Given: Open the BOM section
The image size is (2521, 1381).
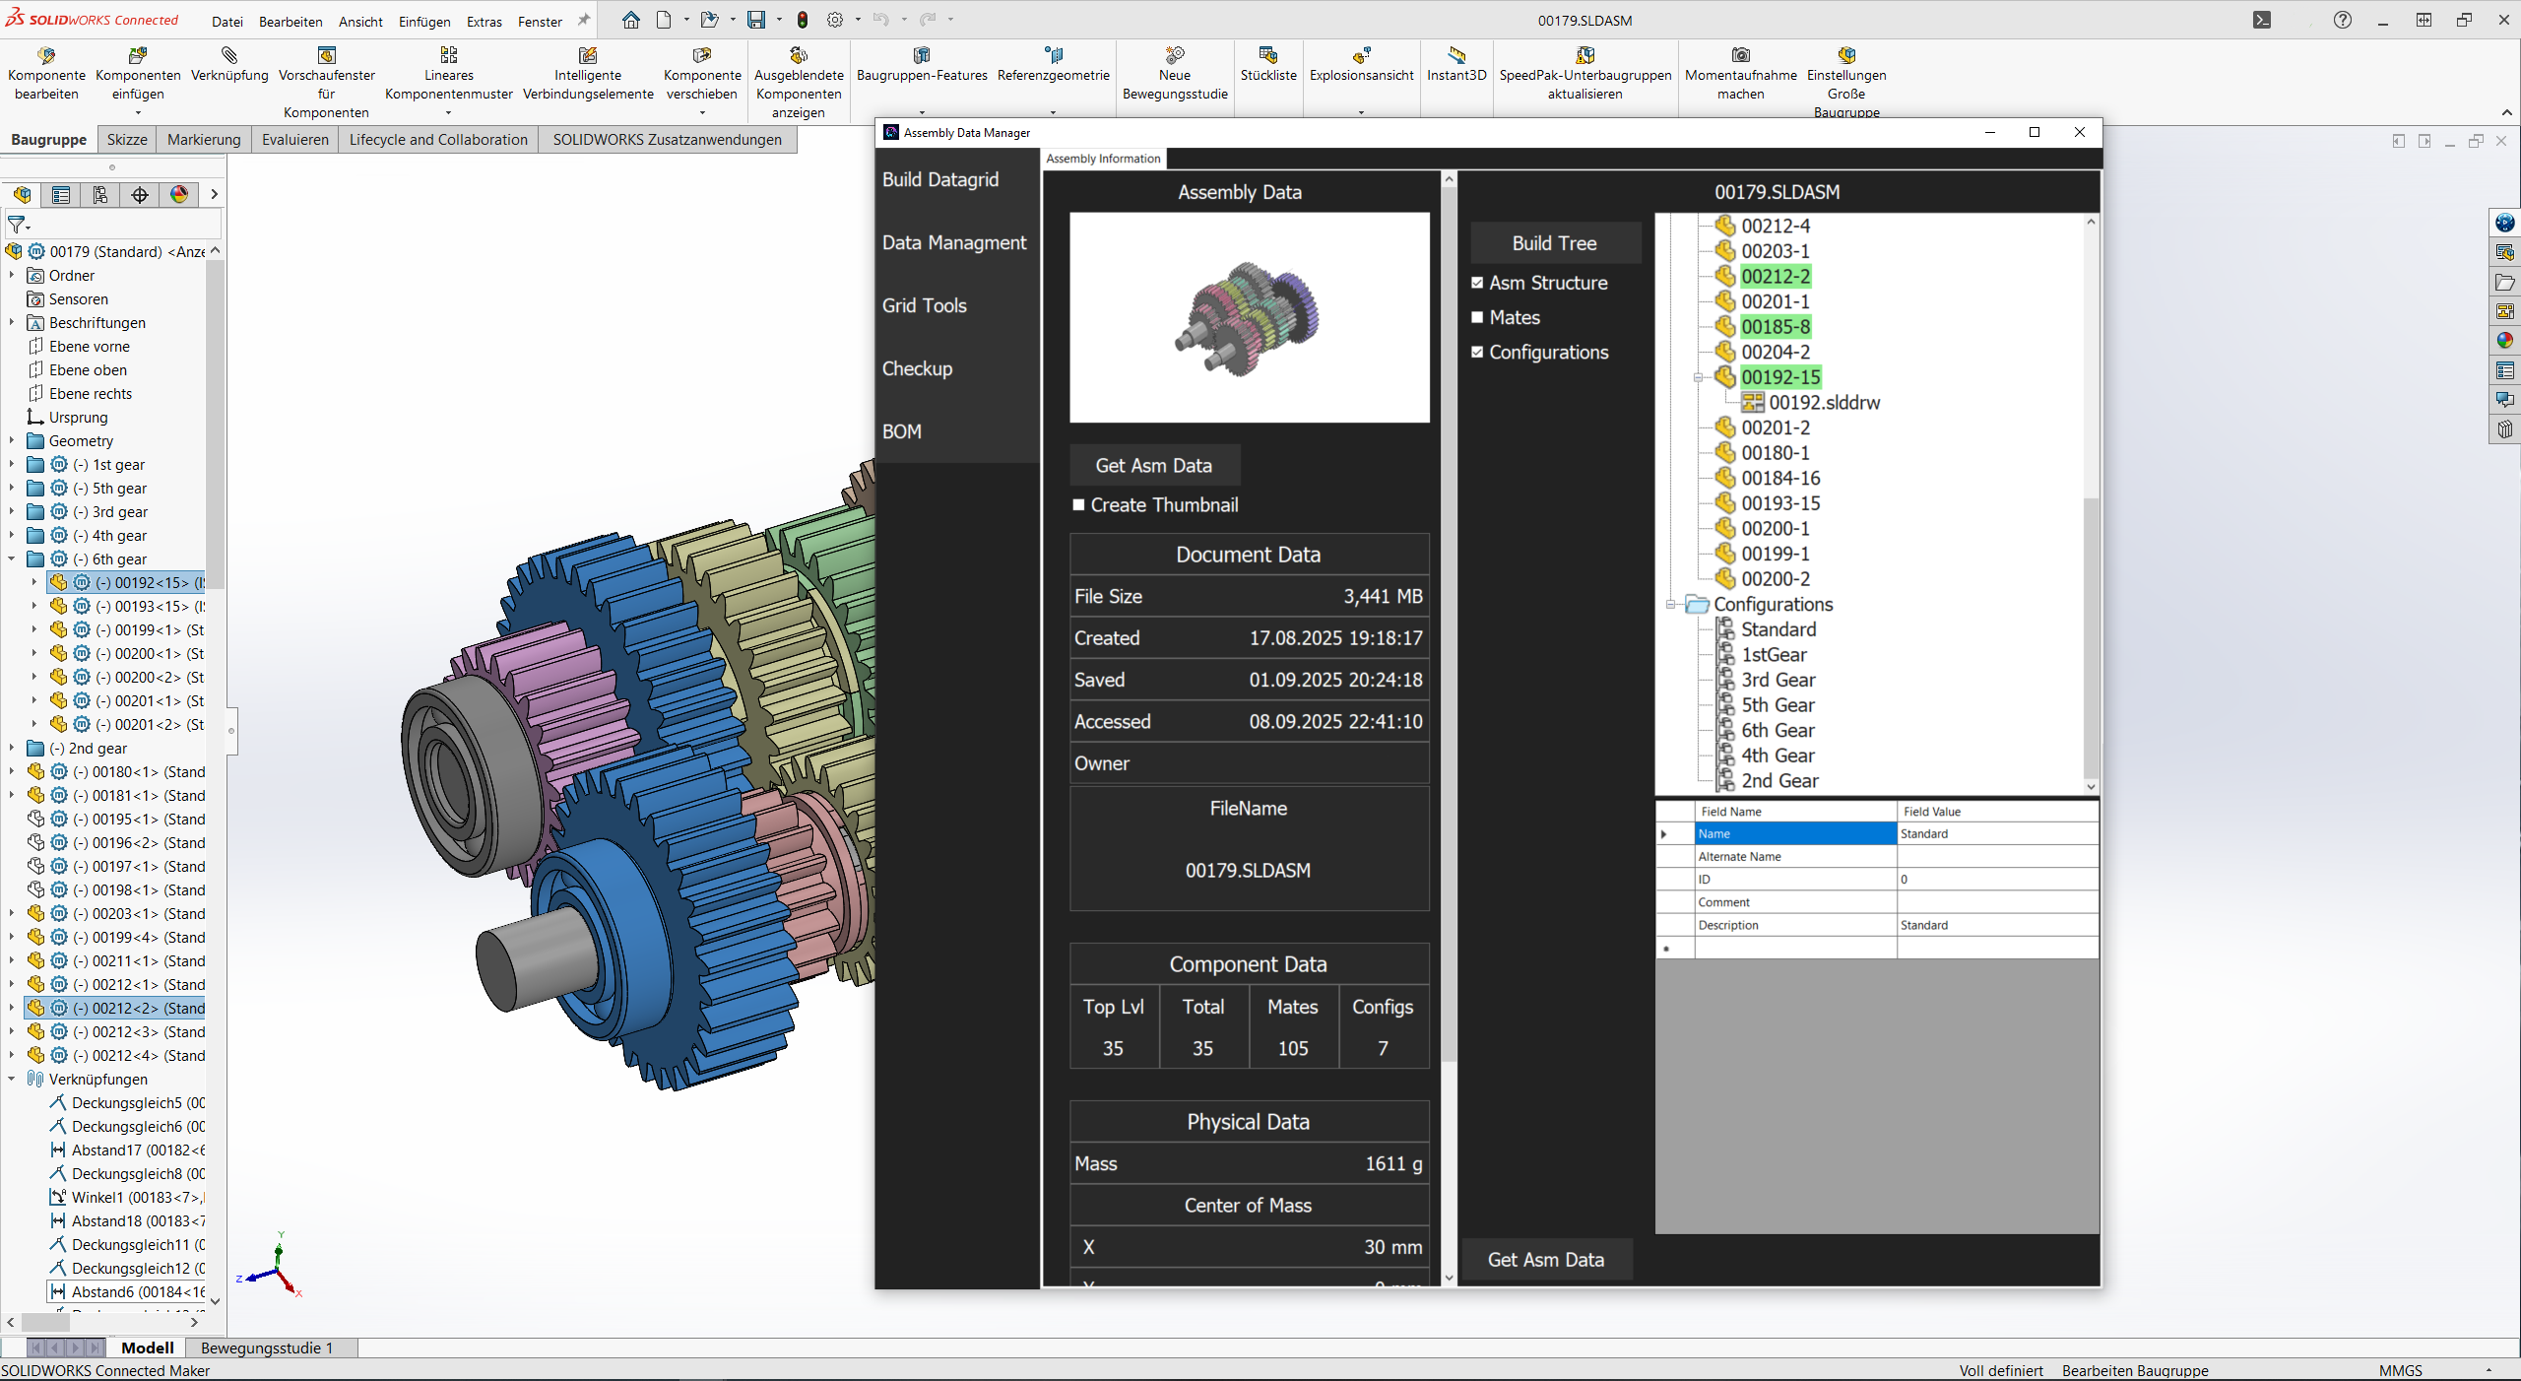Looking at the screenshot, I should click(902, 431).
